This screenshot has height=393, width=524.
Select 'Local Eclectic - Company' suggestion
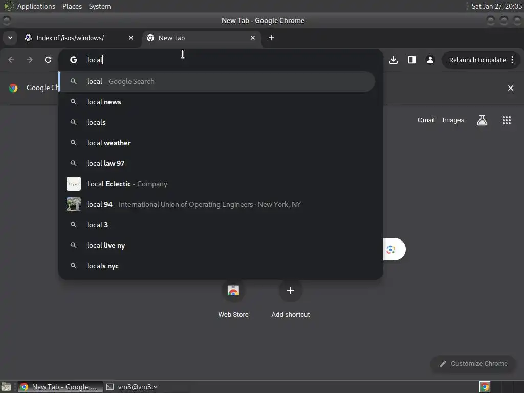coord(217,184)
